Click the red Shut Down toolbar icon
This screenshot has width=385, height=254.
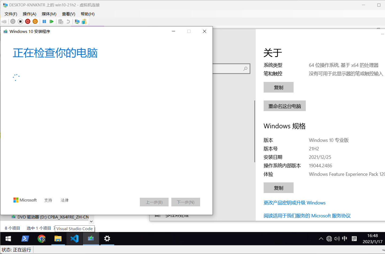(28, 21)
